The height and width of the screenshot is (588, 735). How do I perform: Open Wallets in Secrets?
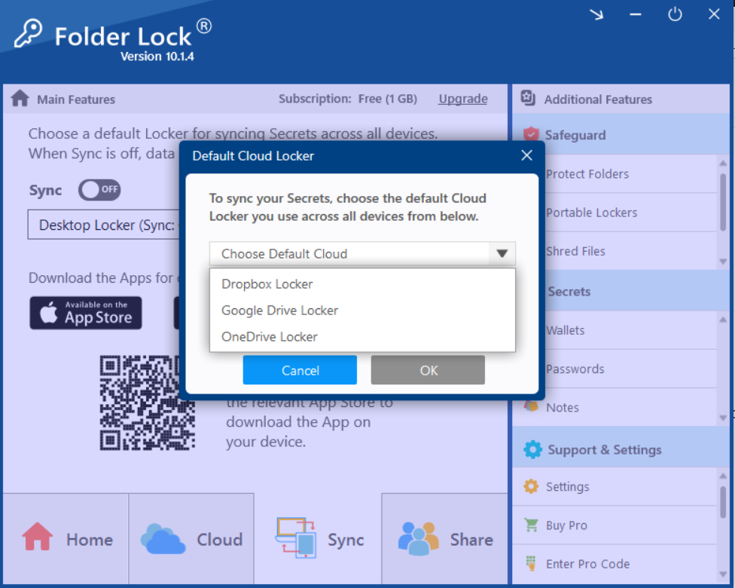(615, 330)
